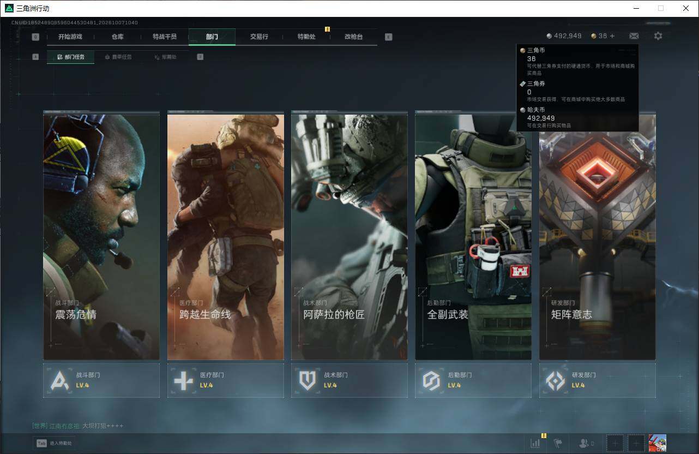Screen dimensions: 699x454
Task: Click the 哈夫币 492,949 currency icon
Action: coord(549,36)
